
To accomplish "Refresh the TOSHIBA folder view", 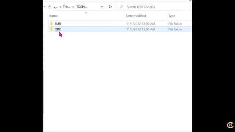I will pos(110,7).
